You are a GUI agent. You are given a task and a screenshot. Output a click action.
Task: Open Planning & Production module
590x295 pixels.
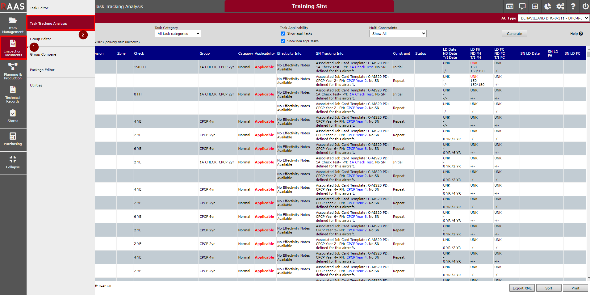pyautogui.click(x=13, y=71)
